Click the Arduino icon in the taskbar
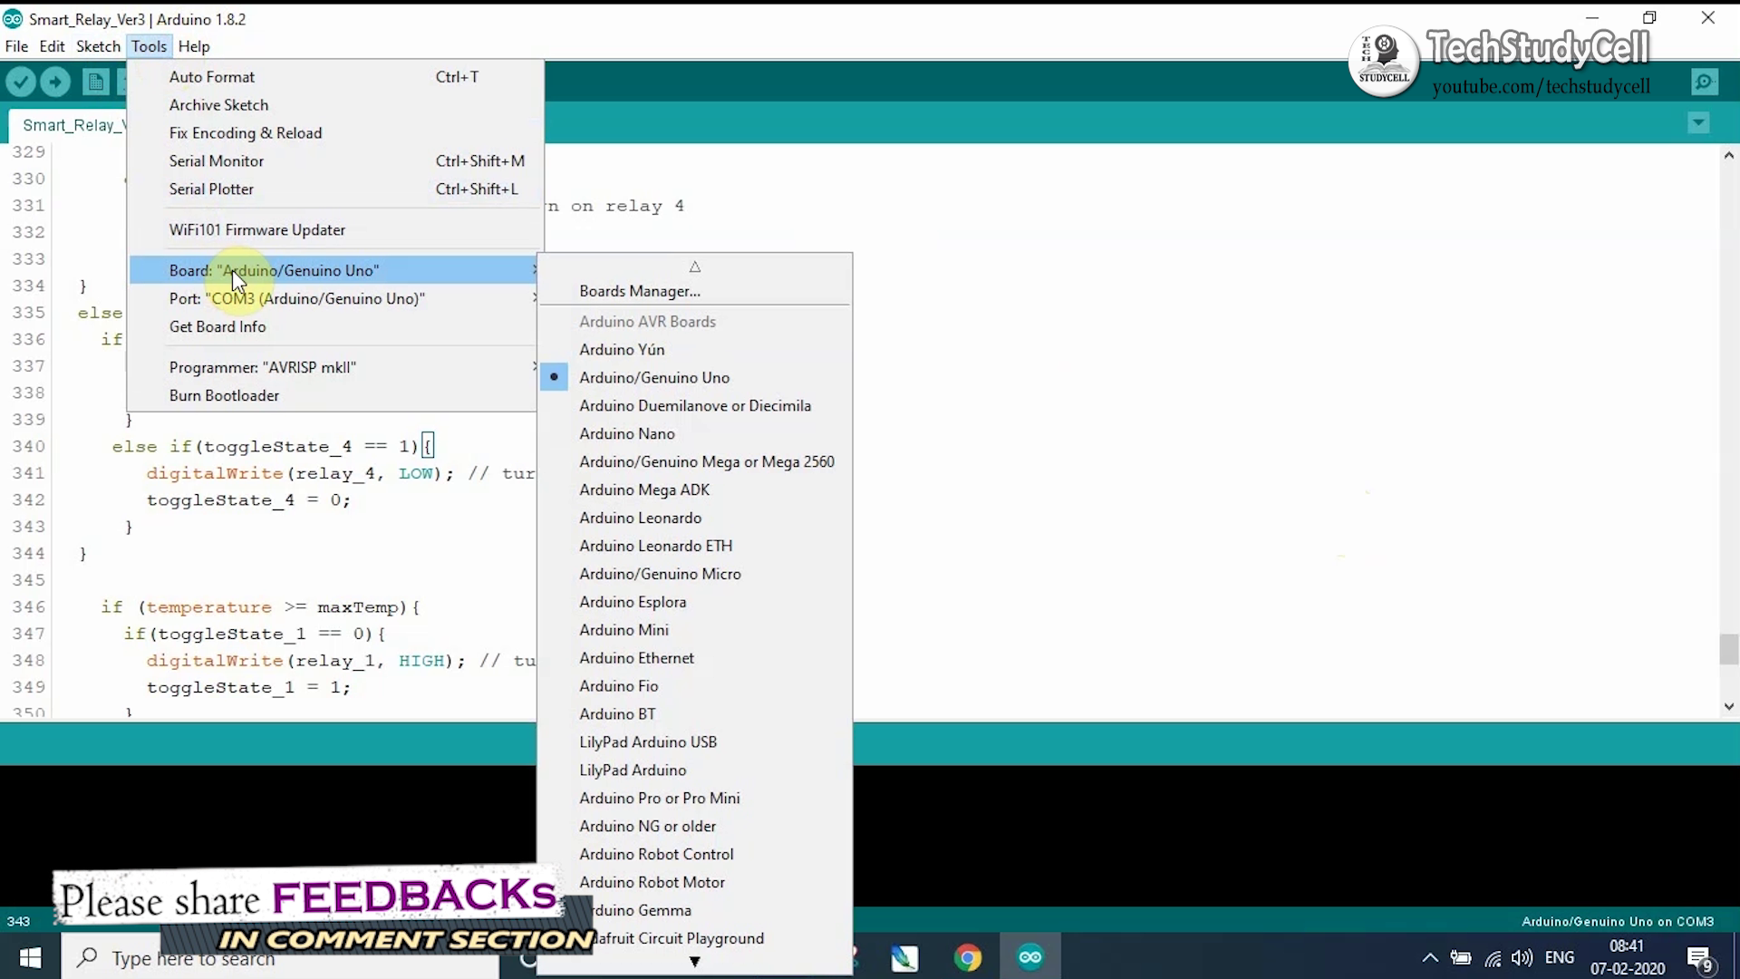The width and height of the screenshot is (1740, 979). pos(1030,956)
